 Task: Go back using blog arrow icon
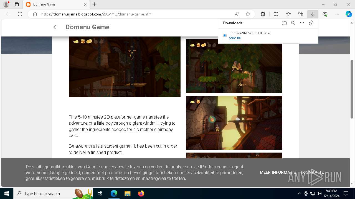point(55,27)
